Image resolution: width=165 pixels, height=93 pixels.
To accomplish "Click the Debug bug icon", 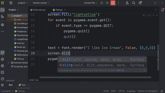I will point(107,3).
